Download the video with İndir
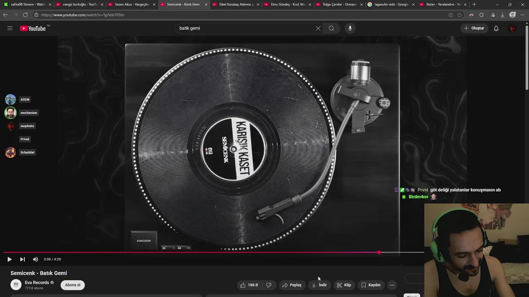 319,285
